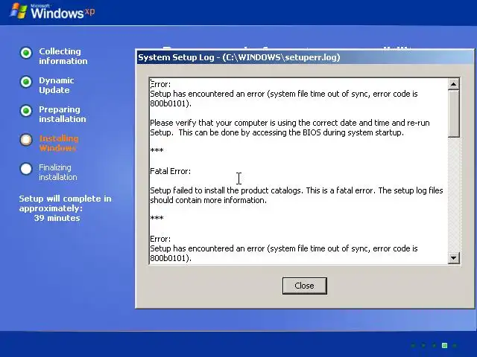
Task: Click "Preparing installation" label text
Action: pos(63,114)
